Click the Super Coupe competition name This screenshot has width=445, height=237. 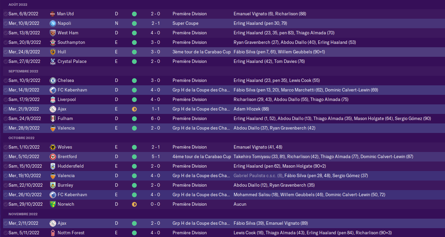coord(186,23)
